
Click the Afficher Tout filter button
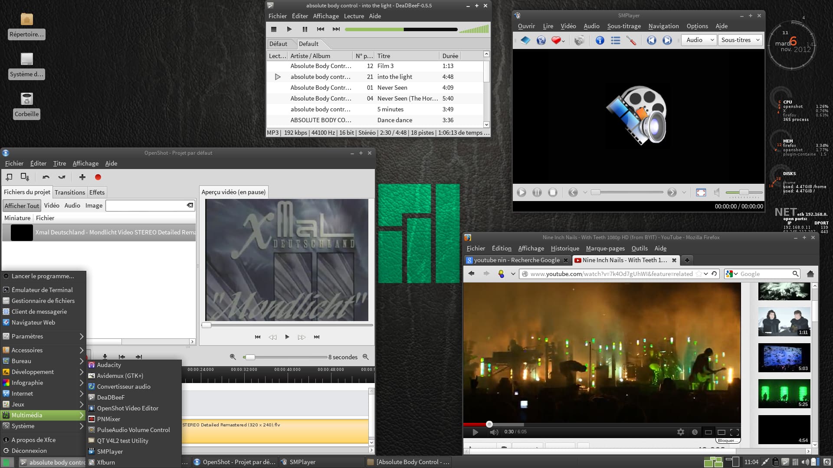[x=22, y=206]
